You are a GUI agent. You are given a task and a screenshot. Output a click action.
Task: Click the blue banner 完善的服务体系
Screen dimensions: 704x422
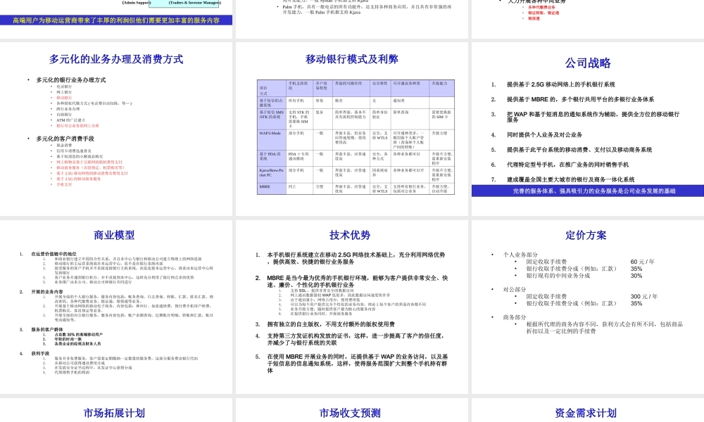[588, 191]
